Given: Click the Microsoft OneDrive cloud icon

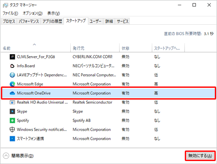Looking at the screenshot, I should (x=12, y=93).
